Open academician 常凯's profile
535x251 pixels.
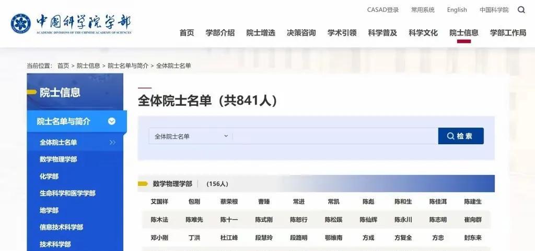pos(333,202)
